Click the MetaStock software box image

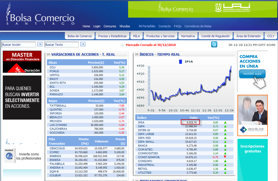click(10, 156)
